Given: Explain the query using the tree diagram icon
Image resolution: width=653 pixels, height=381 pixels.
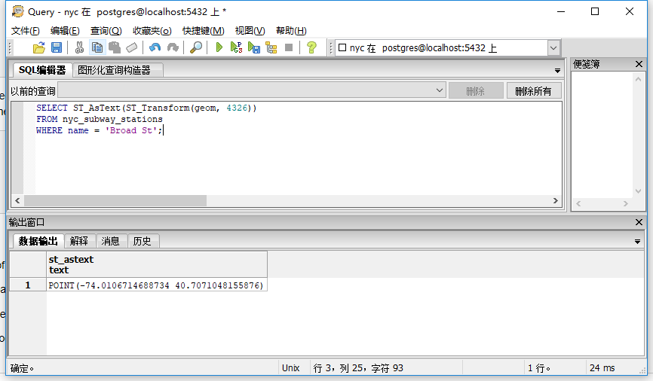Looking at the screenshot, I should [271, 48].
